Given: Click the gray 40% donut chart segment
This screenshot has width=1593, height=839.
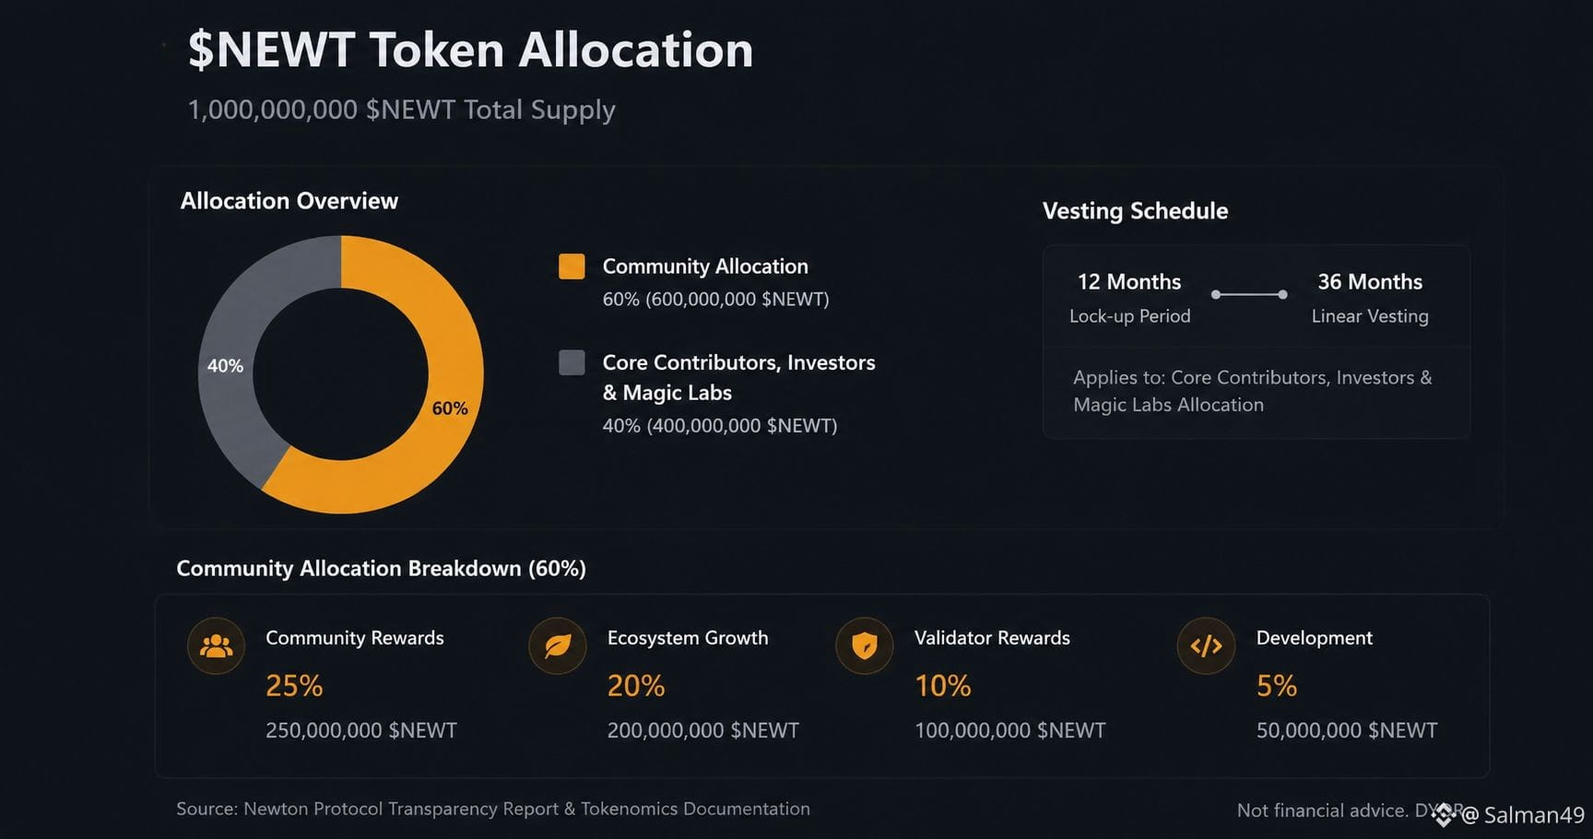Looking at the screenshot, I should (226, 365).
